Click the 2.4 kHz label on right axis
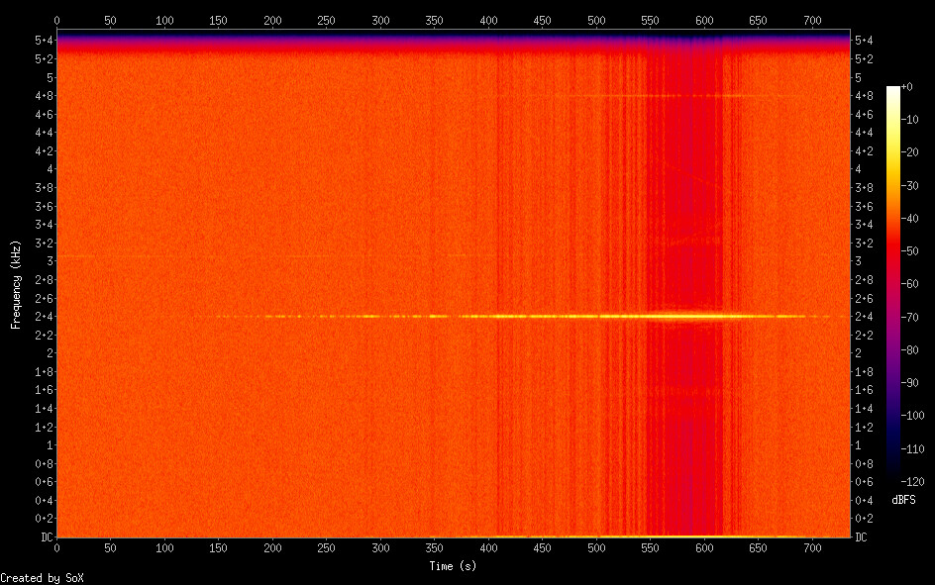The width and height of the screenshot is (935, 585). (863, 317)
